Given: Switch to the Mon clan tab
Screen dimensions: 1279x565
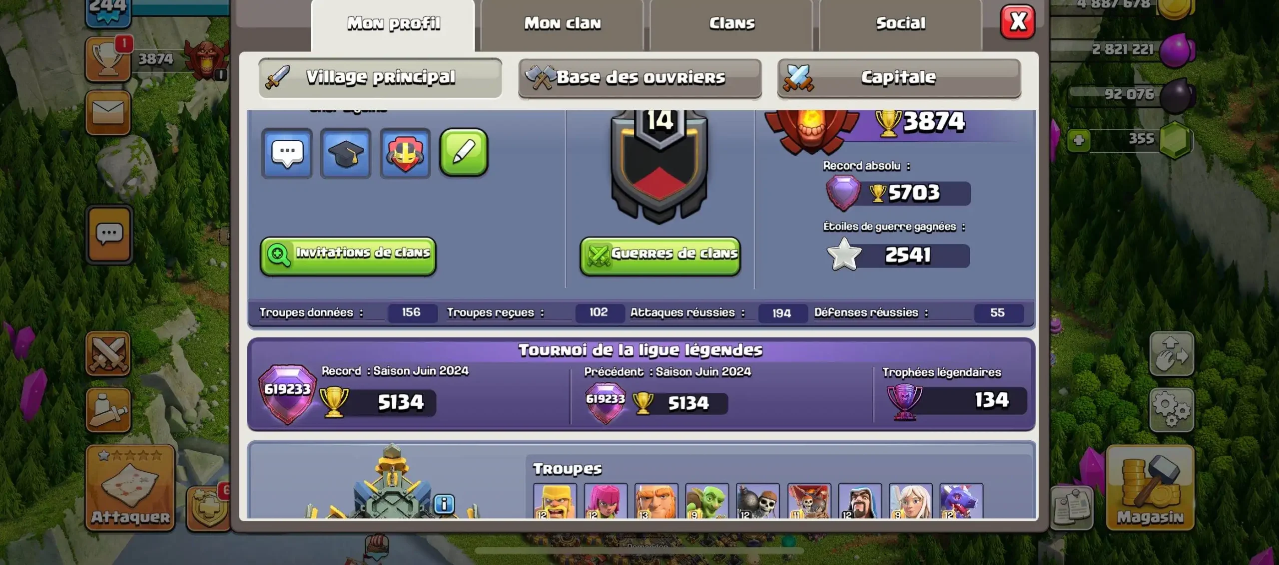Looking at the screenshot, I should coord(562,23).
